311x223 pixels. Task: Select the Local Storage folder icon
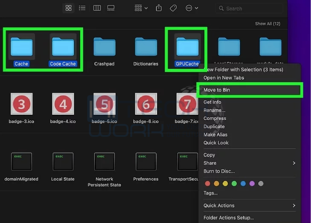pos(229,47)
